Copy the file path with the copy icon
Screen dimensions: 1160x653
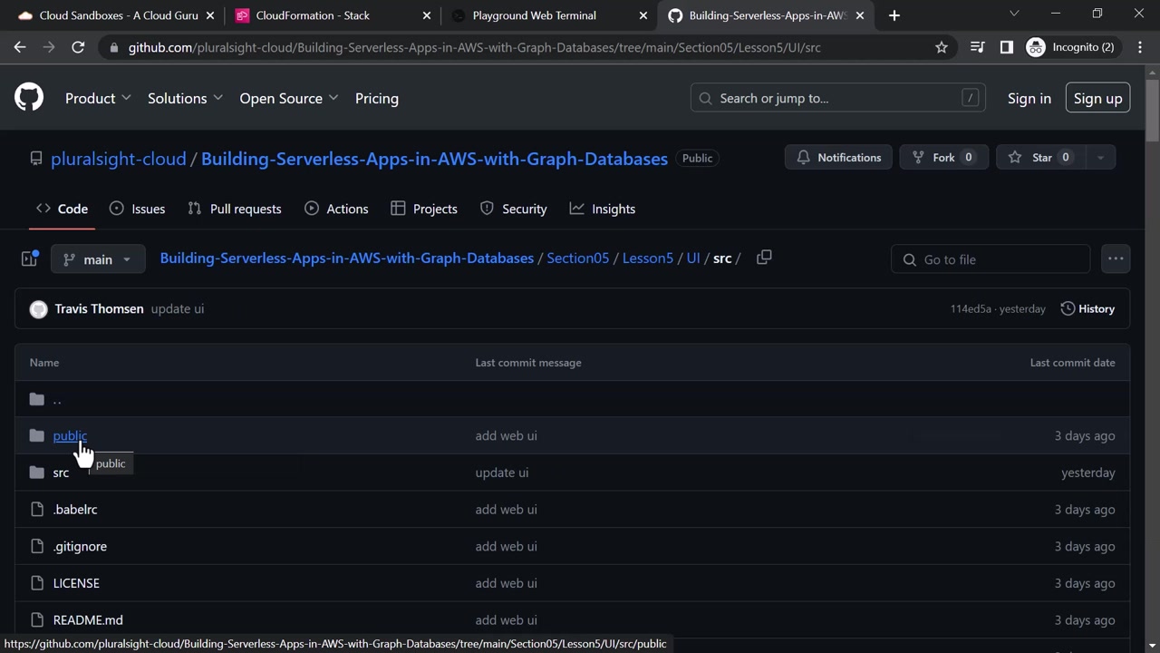coord(764,258)
